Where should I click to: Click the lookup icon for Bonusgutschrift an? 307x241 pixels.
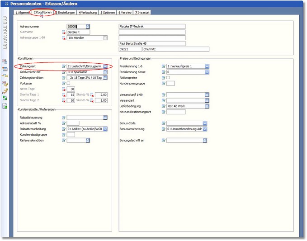point(205,141)
